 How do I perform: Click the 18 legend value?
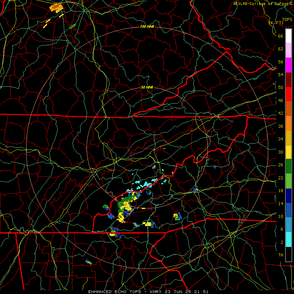pos(281,191)
